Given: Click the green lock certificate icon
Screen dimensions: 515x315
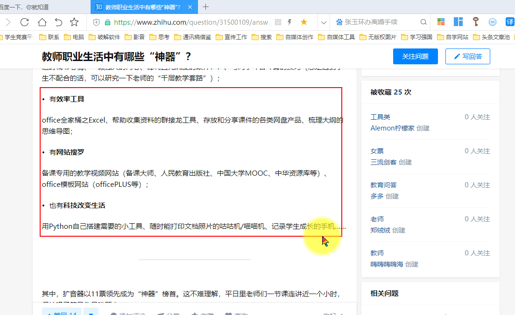Looking at the screenshot, I should (107, 22).
